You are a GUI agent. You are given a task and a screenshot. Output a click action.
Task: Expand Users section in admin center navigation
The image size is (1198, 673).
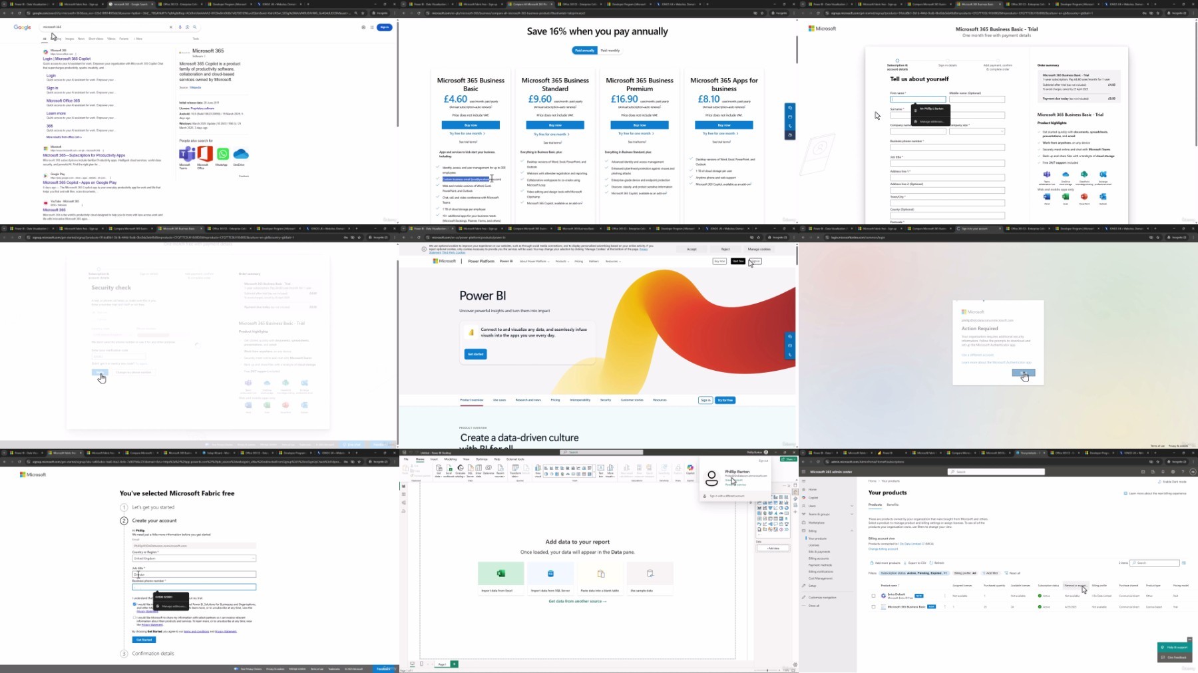[x=852, y=506]
